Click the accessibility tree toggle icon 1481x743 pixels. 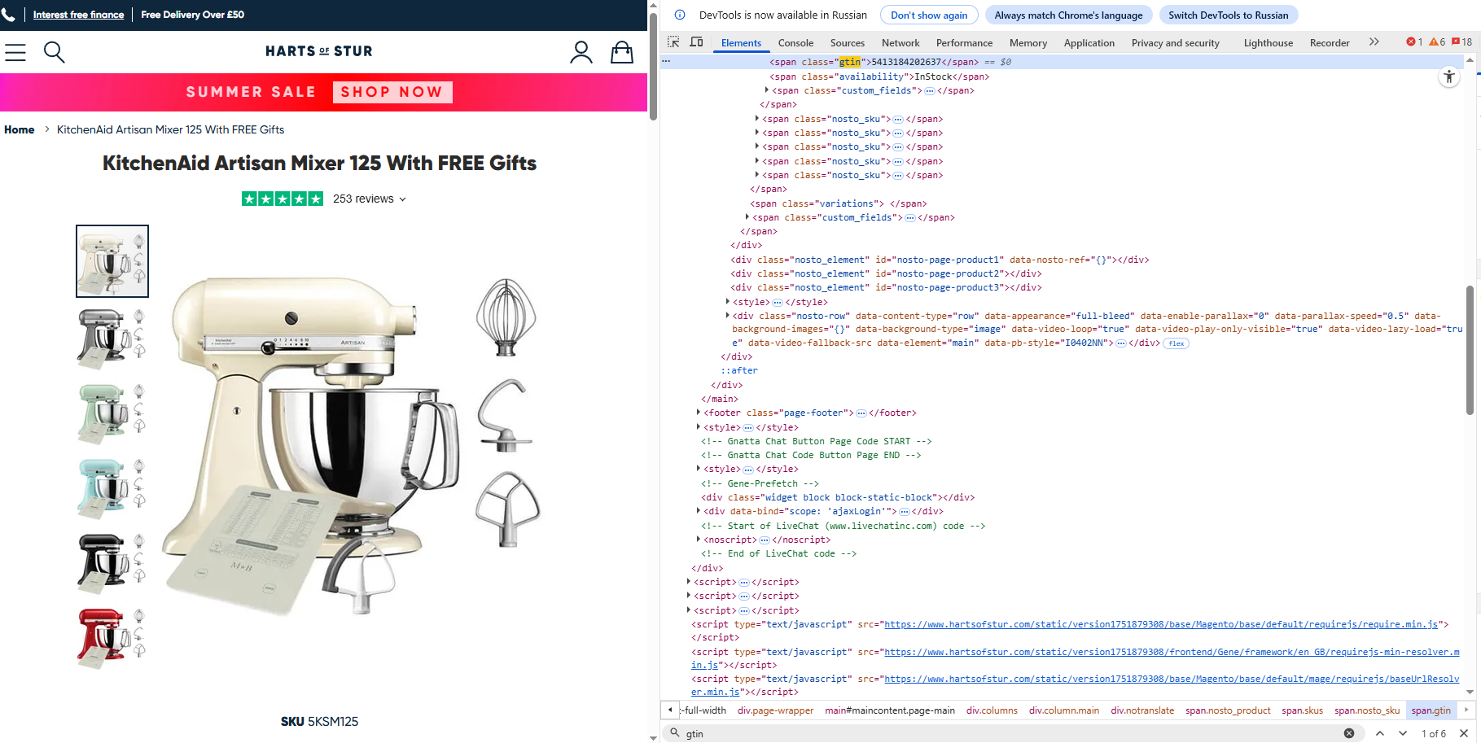coord(1449,77)
